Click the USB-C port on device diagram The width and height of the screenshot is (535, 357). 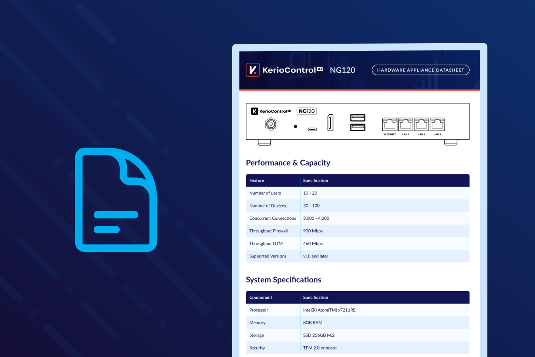pyautogui.click(x=312, y=129)
